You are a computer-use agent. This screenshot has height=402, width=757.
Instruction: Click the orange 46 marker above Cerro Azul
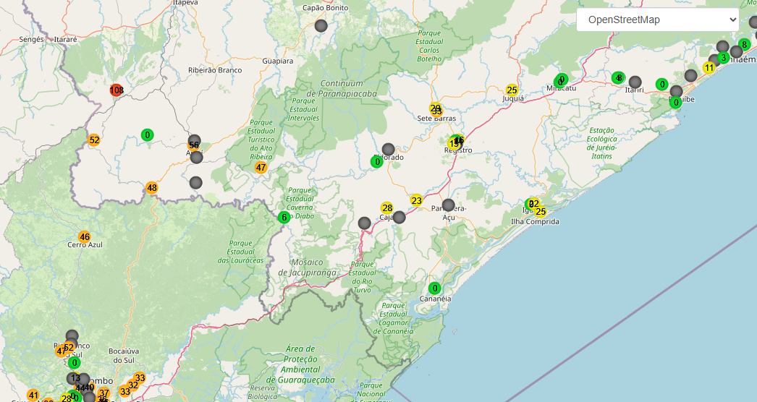point(85,237)
